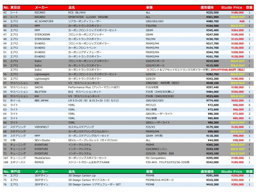Click "Performance Plus (アッパーマウントSET)"
The image size is (258, 192).
pos(94,87)
